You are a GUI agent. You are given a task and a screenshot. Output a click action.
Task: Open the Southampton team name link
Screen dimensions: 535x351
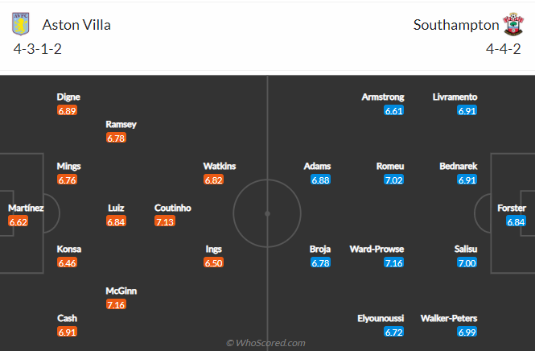pyautogui.click(x=456, y=25)
